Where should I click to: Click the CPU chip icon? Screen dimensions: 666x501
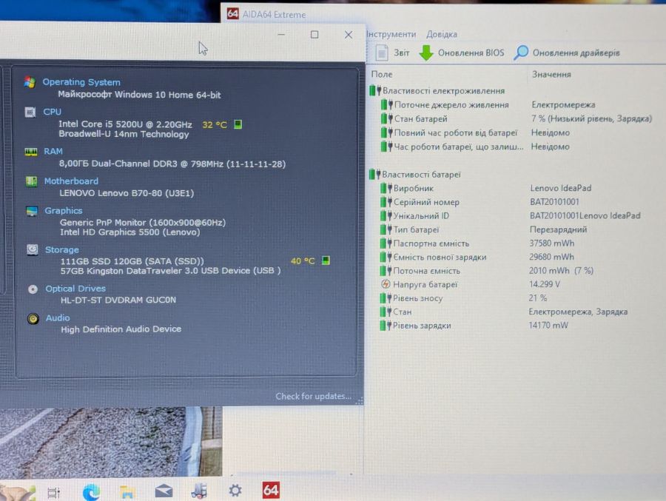30,112
